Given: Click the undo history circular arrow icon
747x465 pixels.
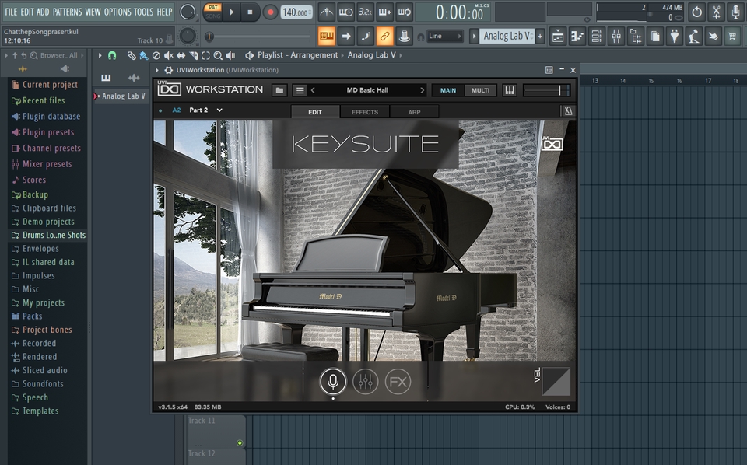Looking at the screenshot, I should pos(696,12).
